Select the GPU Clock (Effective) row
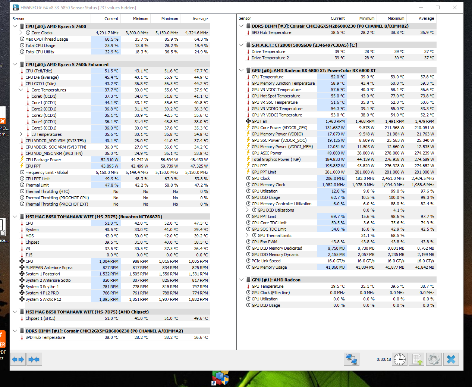The image size is (472, 387). [x=341, y=293]
